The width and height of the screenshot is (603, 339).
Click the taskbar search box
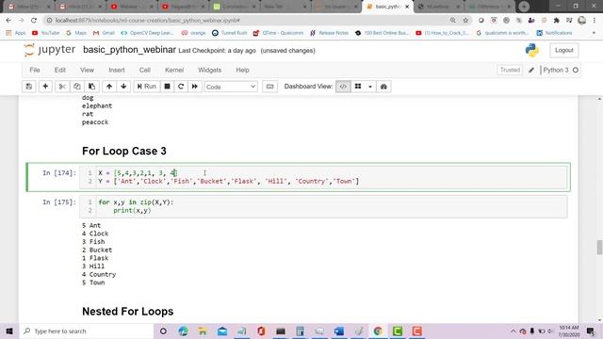(87, 331)
